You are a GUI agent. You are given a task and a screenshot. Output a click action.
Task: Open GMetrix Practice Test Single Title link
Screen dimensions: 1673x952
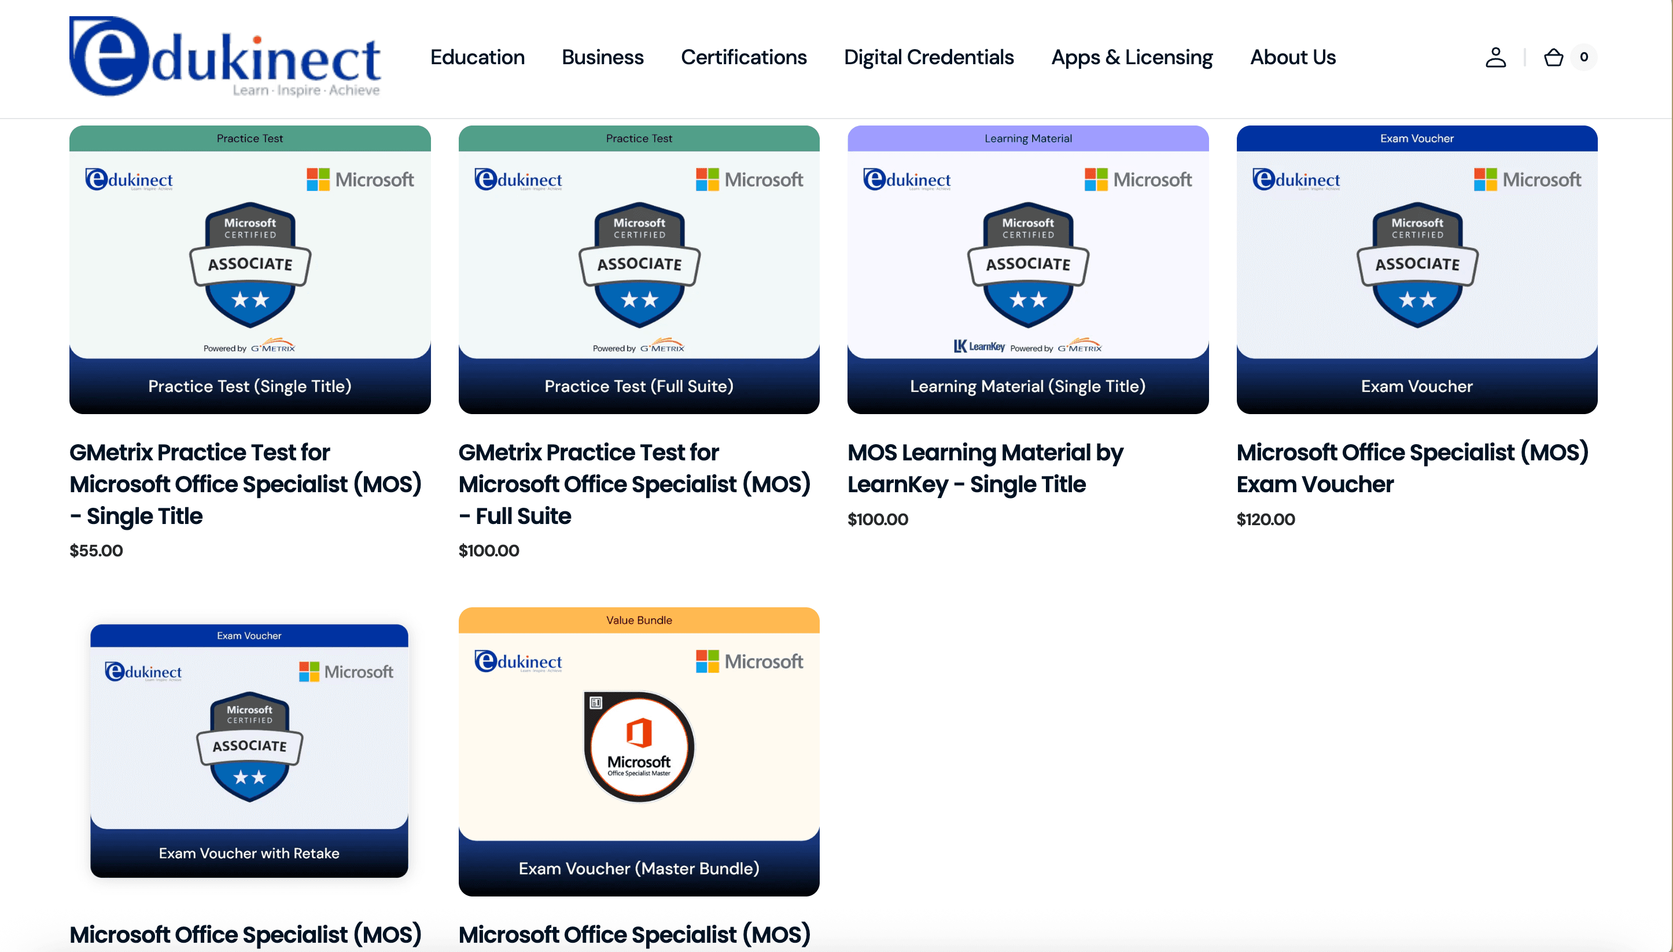[246, 484]
